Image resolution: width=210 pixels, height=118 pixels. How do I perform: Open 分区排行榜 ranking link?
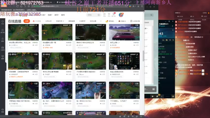[135, 21]
